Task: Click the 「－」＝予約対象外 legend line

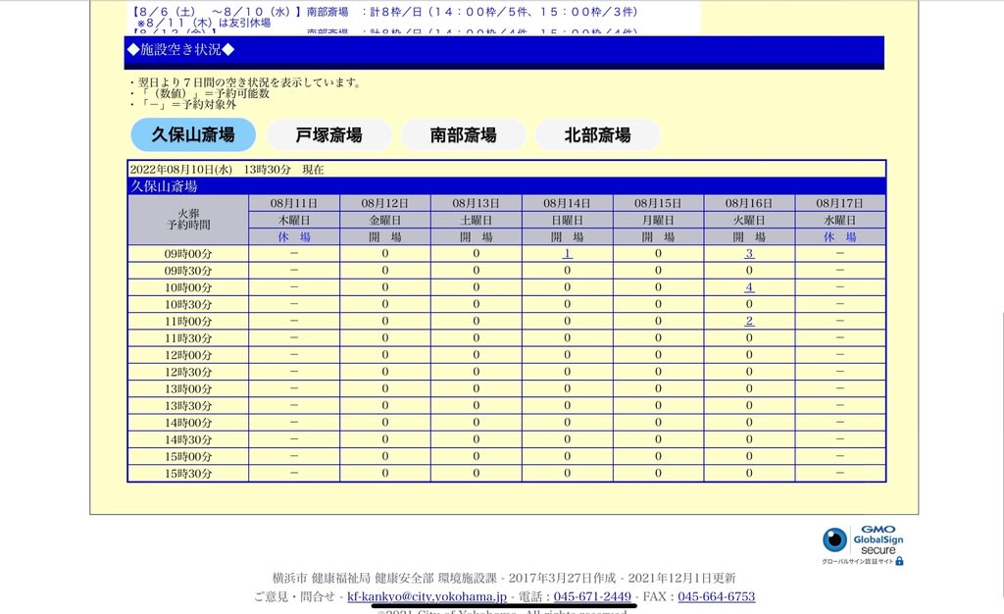Action: click(182, 104)
